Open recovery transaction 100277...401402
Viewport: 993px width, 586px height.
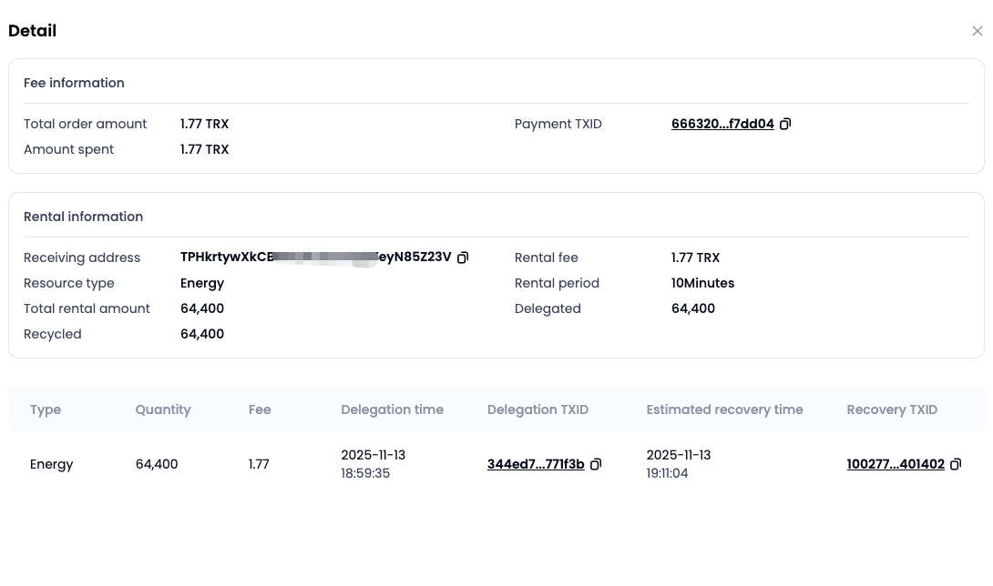(x=896, y=464)
